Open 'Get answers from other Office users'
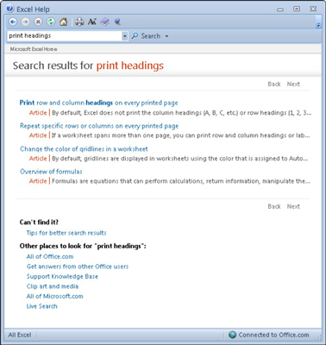Viewport: 326px width, 345px height. point(78,267)
